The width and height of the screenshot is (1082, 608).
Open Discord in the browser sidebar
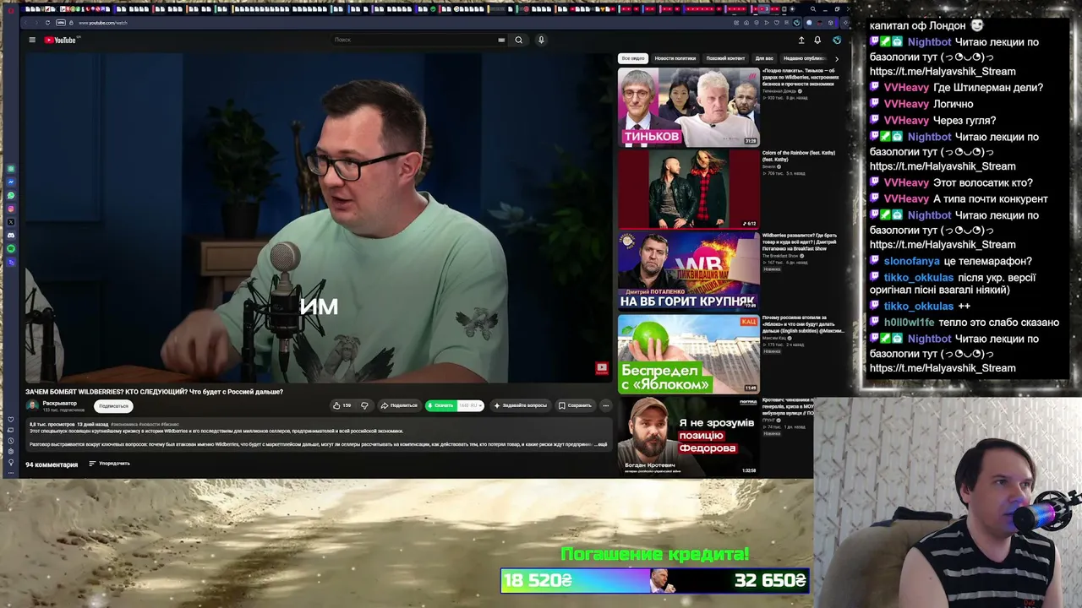pos(11,236)
